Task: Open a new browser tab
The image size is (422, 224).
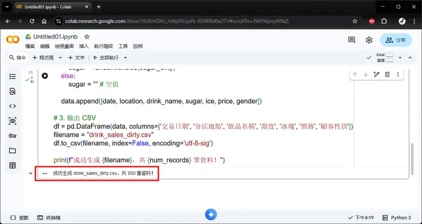Action: (99, 7)
